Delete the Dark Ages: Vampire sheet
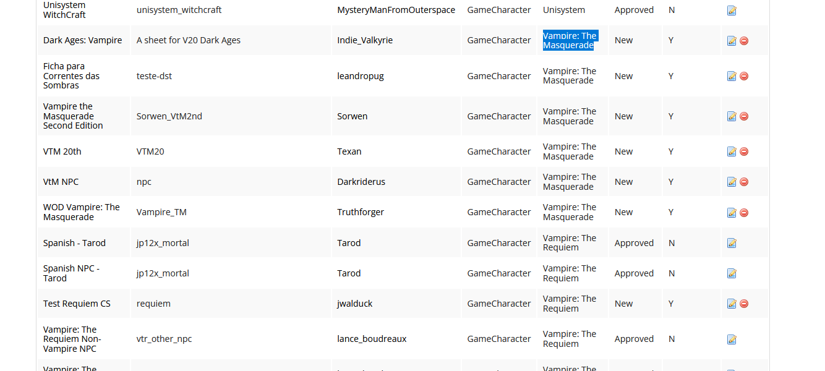The height and width of the screenshot is (371, 825). point(744,41)
